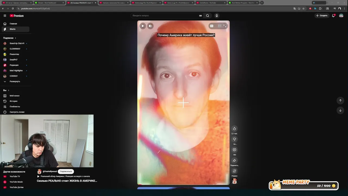Switch to the 'Stream - Kick Dashboard' tab

click(49, 3)
